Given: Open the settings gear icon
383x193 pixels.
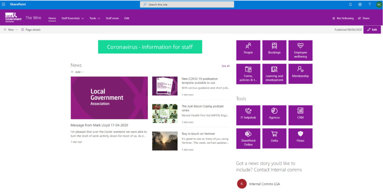Looking at the screenshot, I should pos(360,4).
